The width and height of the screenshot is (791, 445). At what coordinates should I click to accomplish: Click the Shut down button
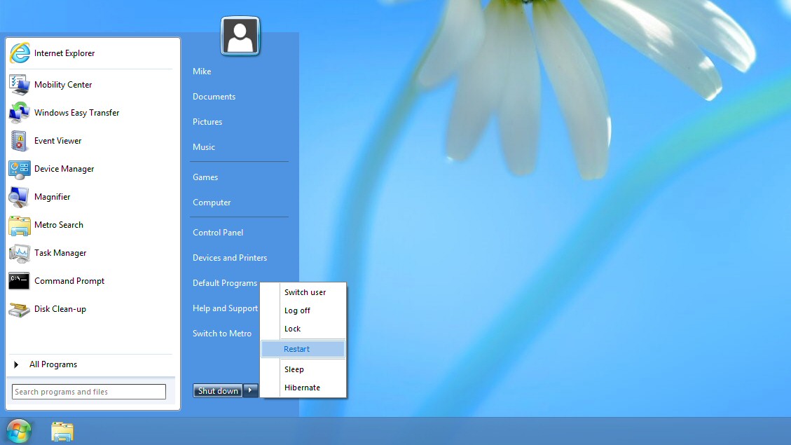tap(217, 390)
